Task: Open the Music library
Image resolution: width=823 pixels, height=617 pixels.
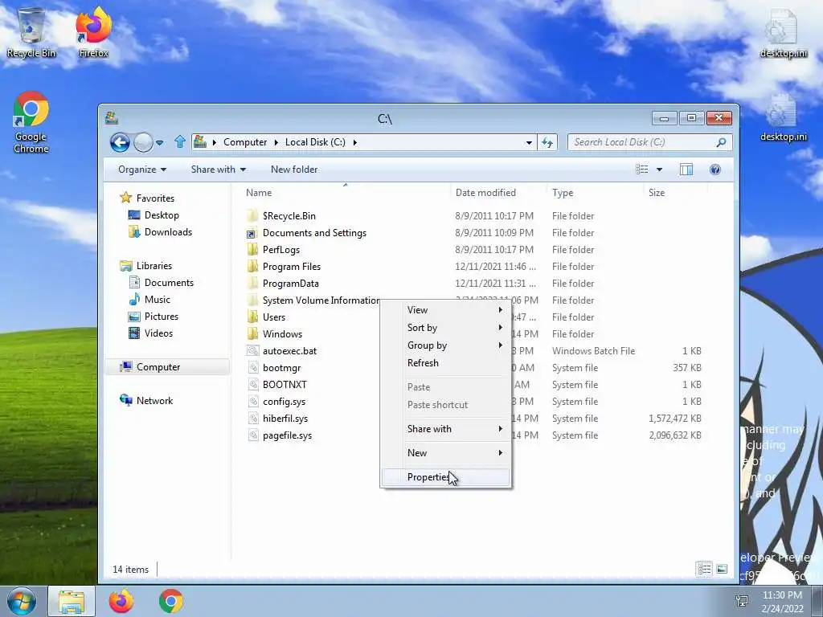Action: pos(149,299)
